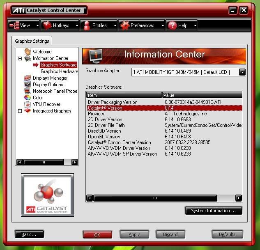Confirm with the OK button

tap(97, 234)
